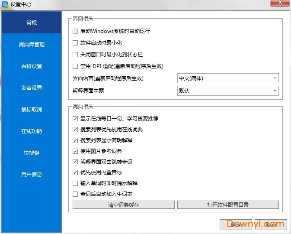This screenshot has width=291, height=234.
Task: Open the 词典库管理 section
Action: point(32,44)
